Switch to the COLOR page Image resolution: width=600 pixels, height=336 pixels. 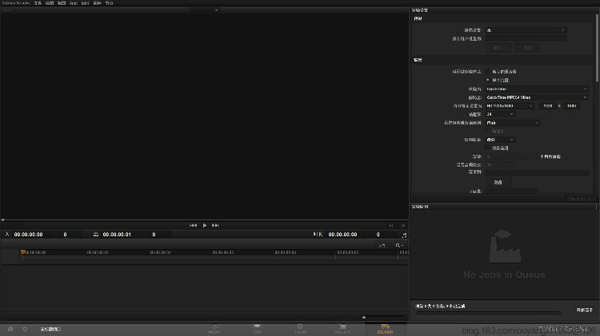point(300,329)
